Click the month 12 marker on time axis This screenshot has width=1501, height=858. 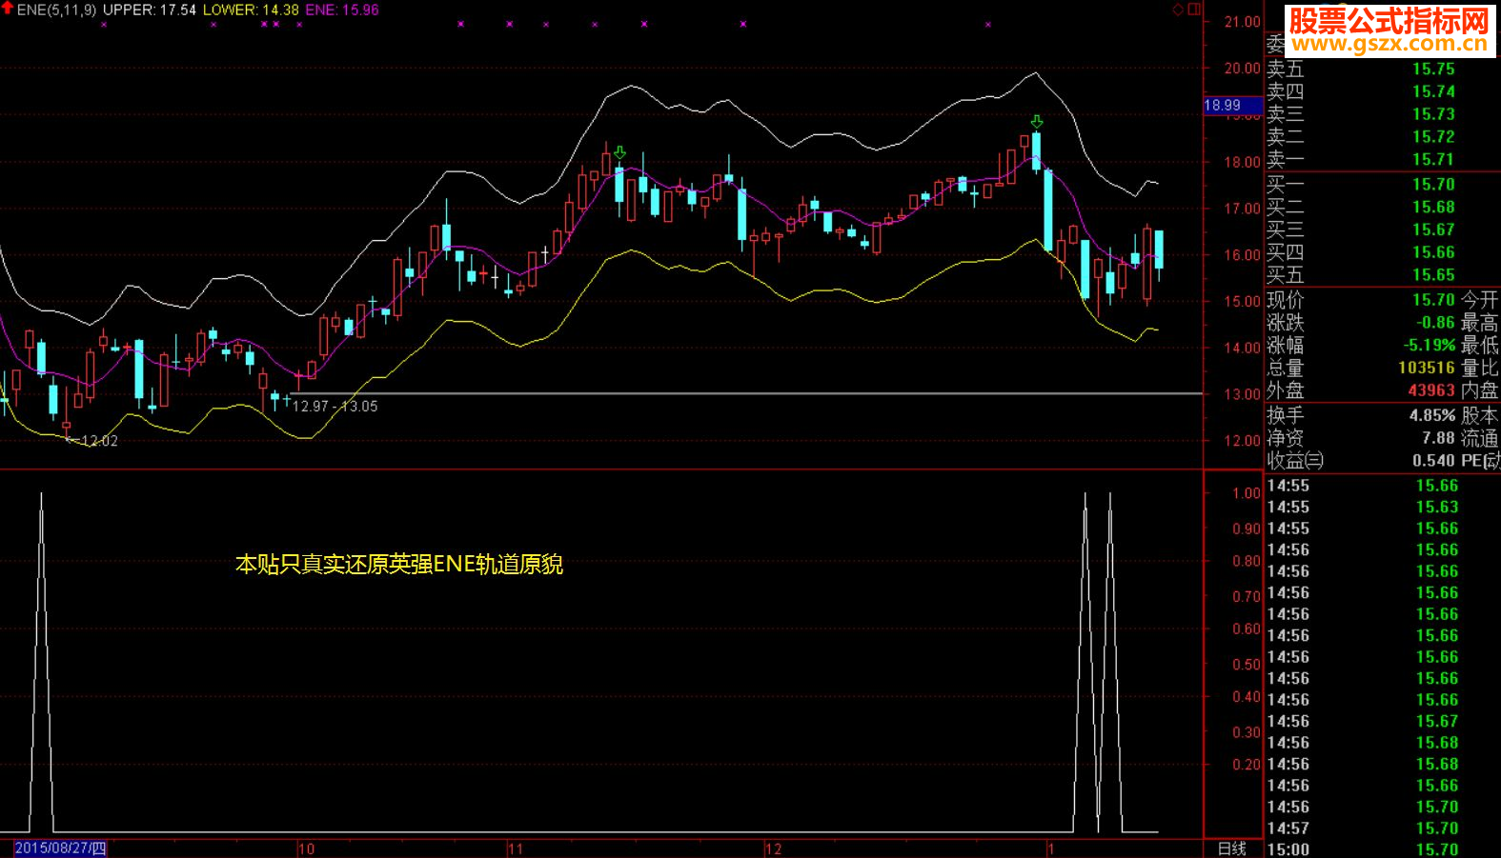(x=774, y=849)
